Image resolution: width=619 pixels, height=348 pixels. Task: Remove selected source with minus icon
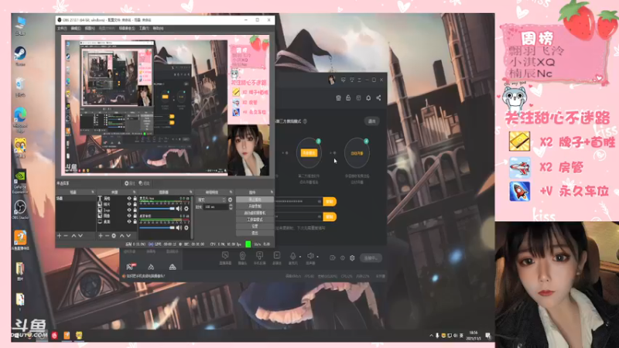point(107,236)
